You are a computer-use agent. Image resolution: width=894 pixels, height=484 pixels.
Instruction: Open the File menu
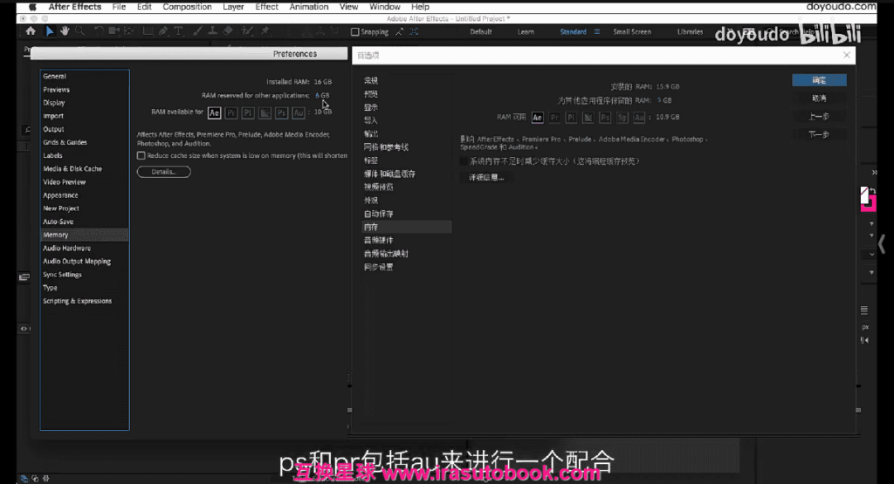[x=119, y=7]
